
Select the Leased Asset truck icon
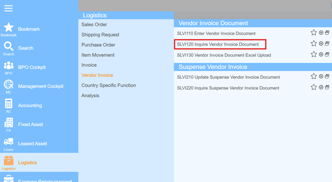click(9, 142)
